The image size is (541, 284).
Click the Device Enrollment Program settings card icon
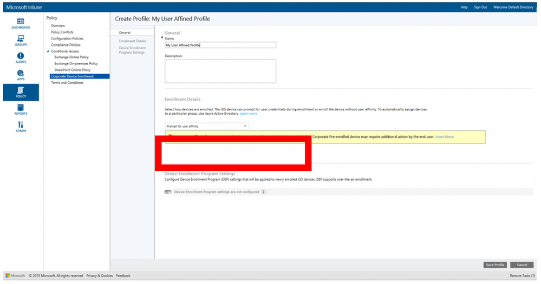168,192
